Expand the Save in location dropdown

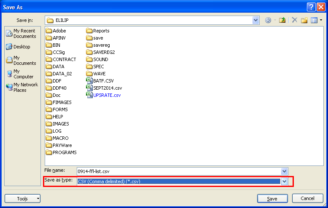click(x=255, y=20)
